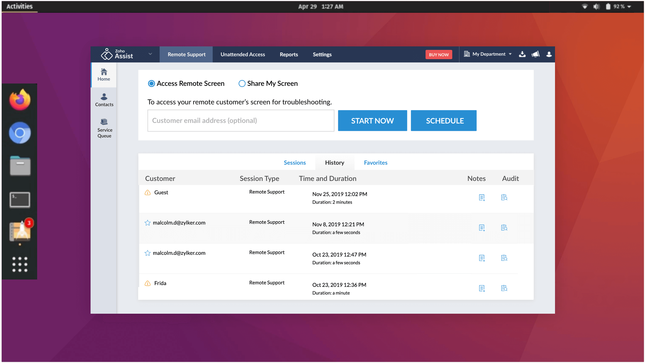
Task: Click the START NOW button
Action: click(372, 120)
